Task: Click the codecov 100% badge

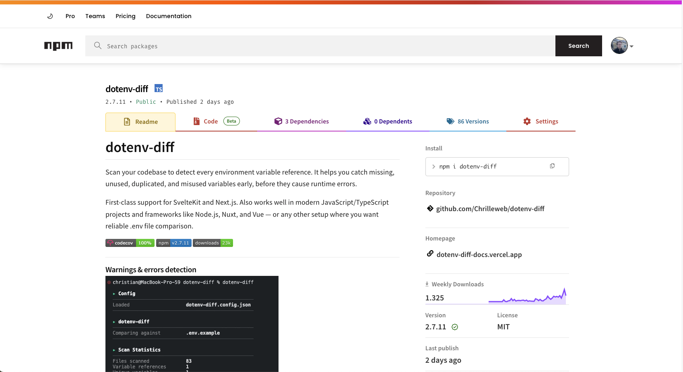Action: pos(130,243)
